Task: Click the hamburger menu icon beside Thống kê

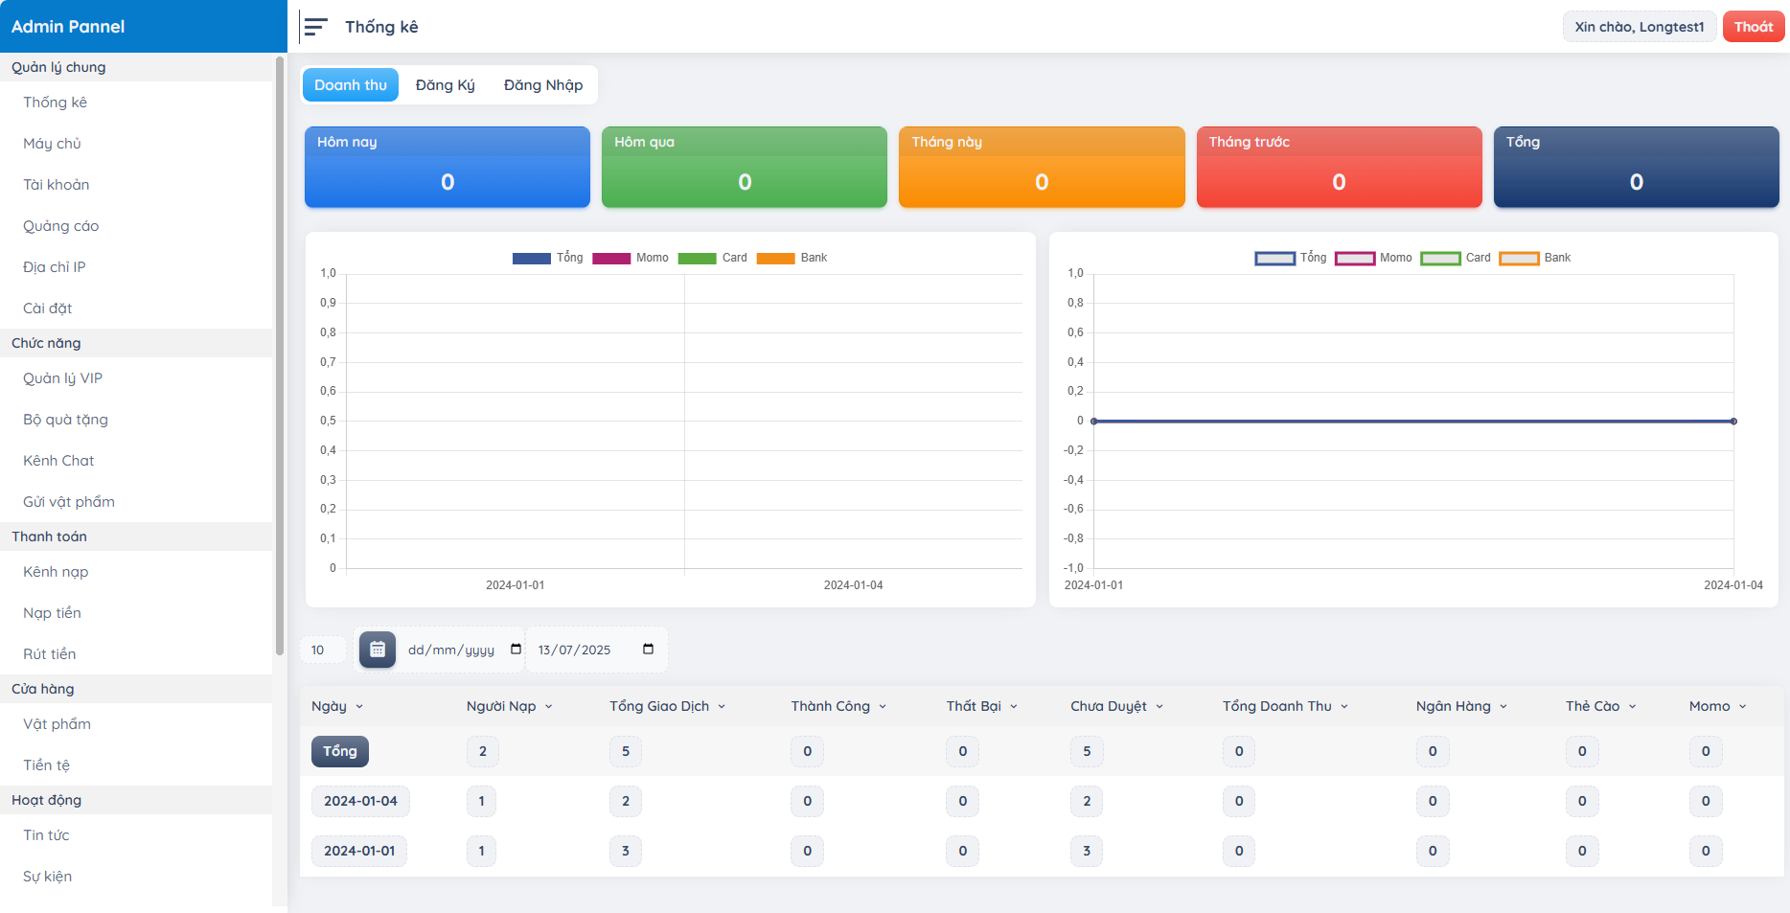Action: tap(315, 27)
